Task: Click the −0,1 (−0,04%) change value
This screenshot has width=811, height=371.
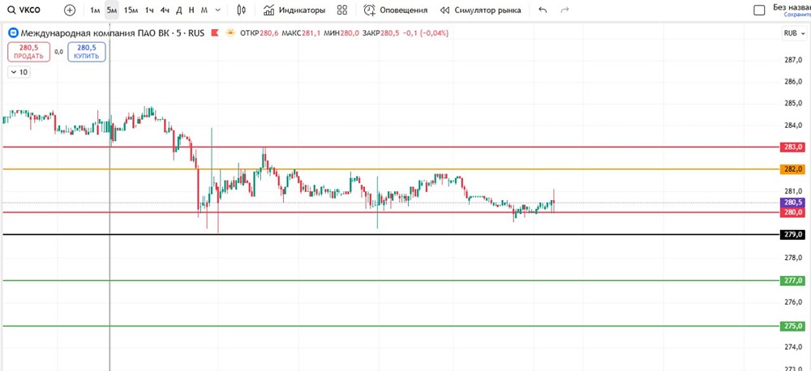Action: click(427, 33)
